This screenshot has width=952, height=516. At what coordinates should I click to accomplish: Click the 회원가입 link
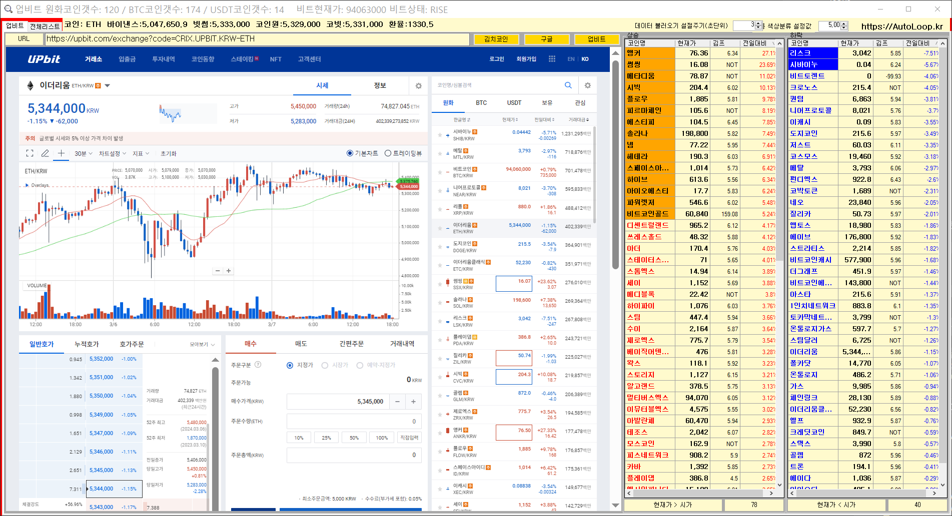(x=526, y=59)
